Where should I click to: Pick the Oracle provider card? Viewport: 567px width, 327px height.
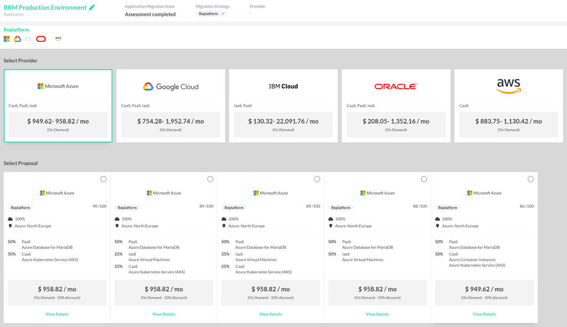click(396, 106)
